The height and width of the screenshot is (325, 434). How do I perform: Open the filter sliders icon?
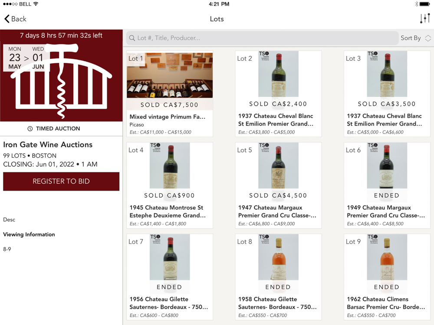click(425, 19)
